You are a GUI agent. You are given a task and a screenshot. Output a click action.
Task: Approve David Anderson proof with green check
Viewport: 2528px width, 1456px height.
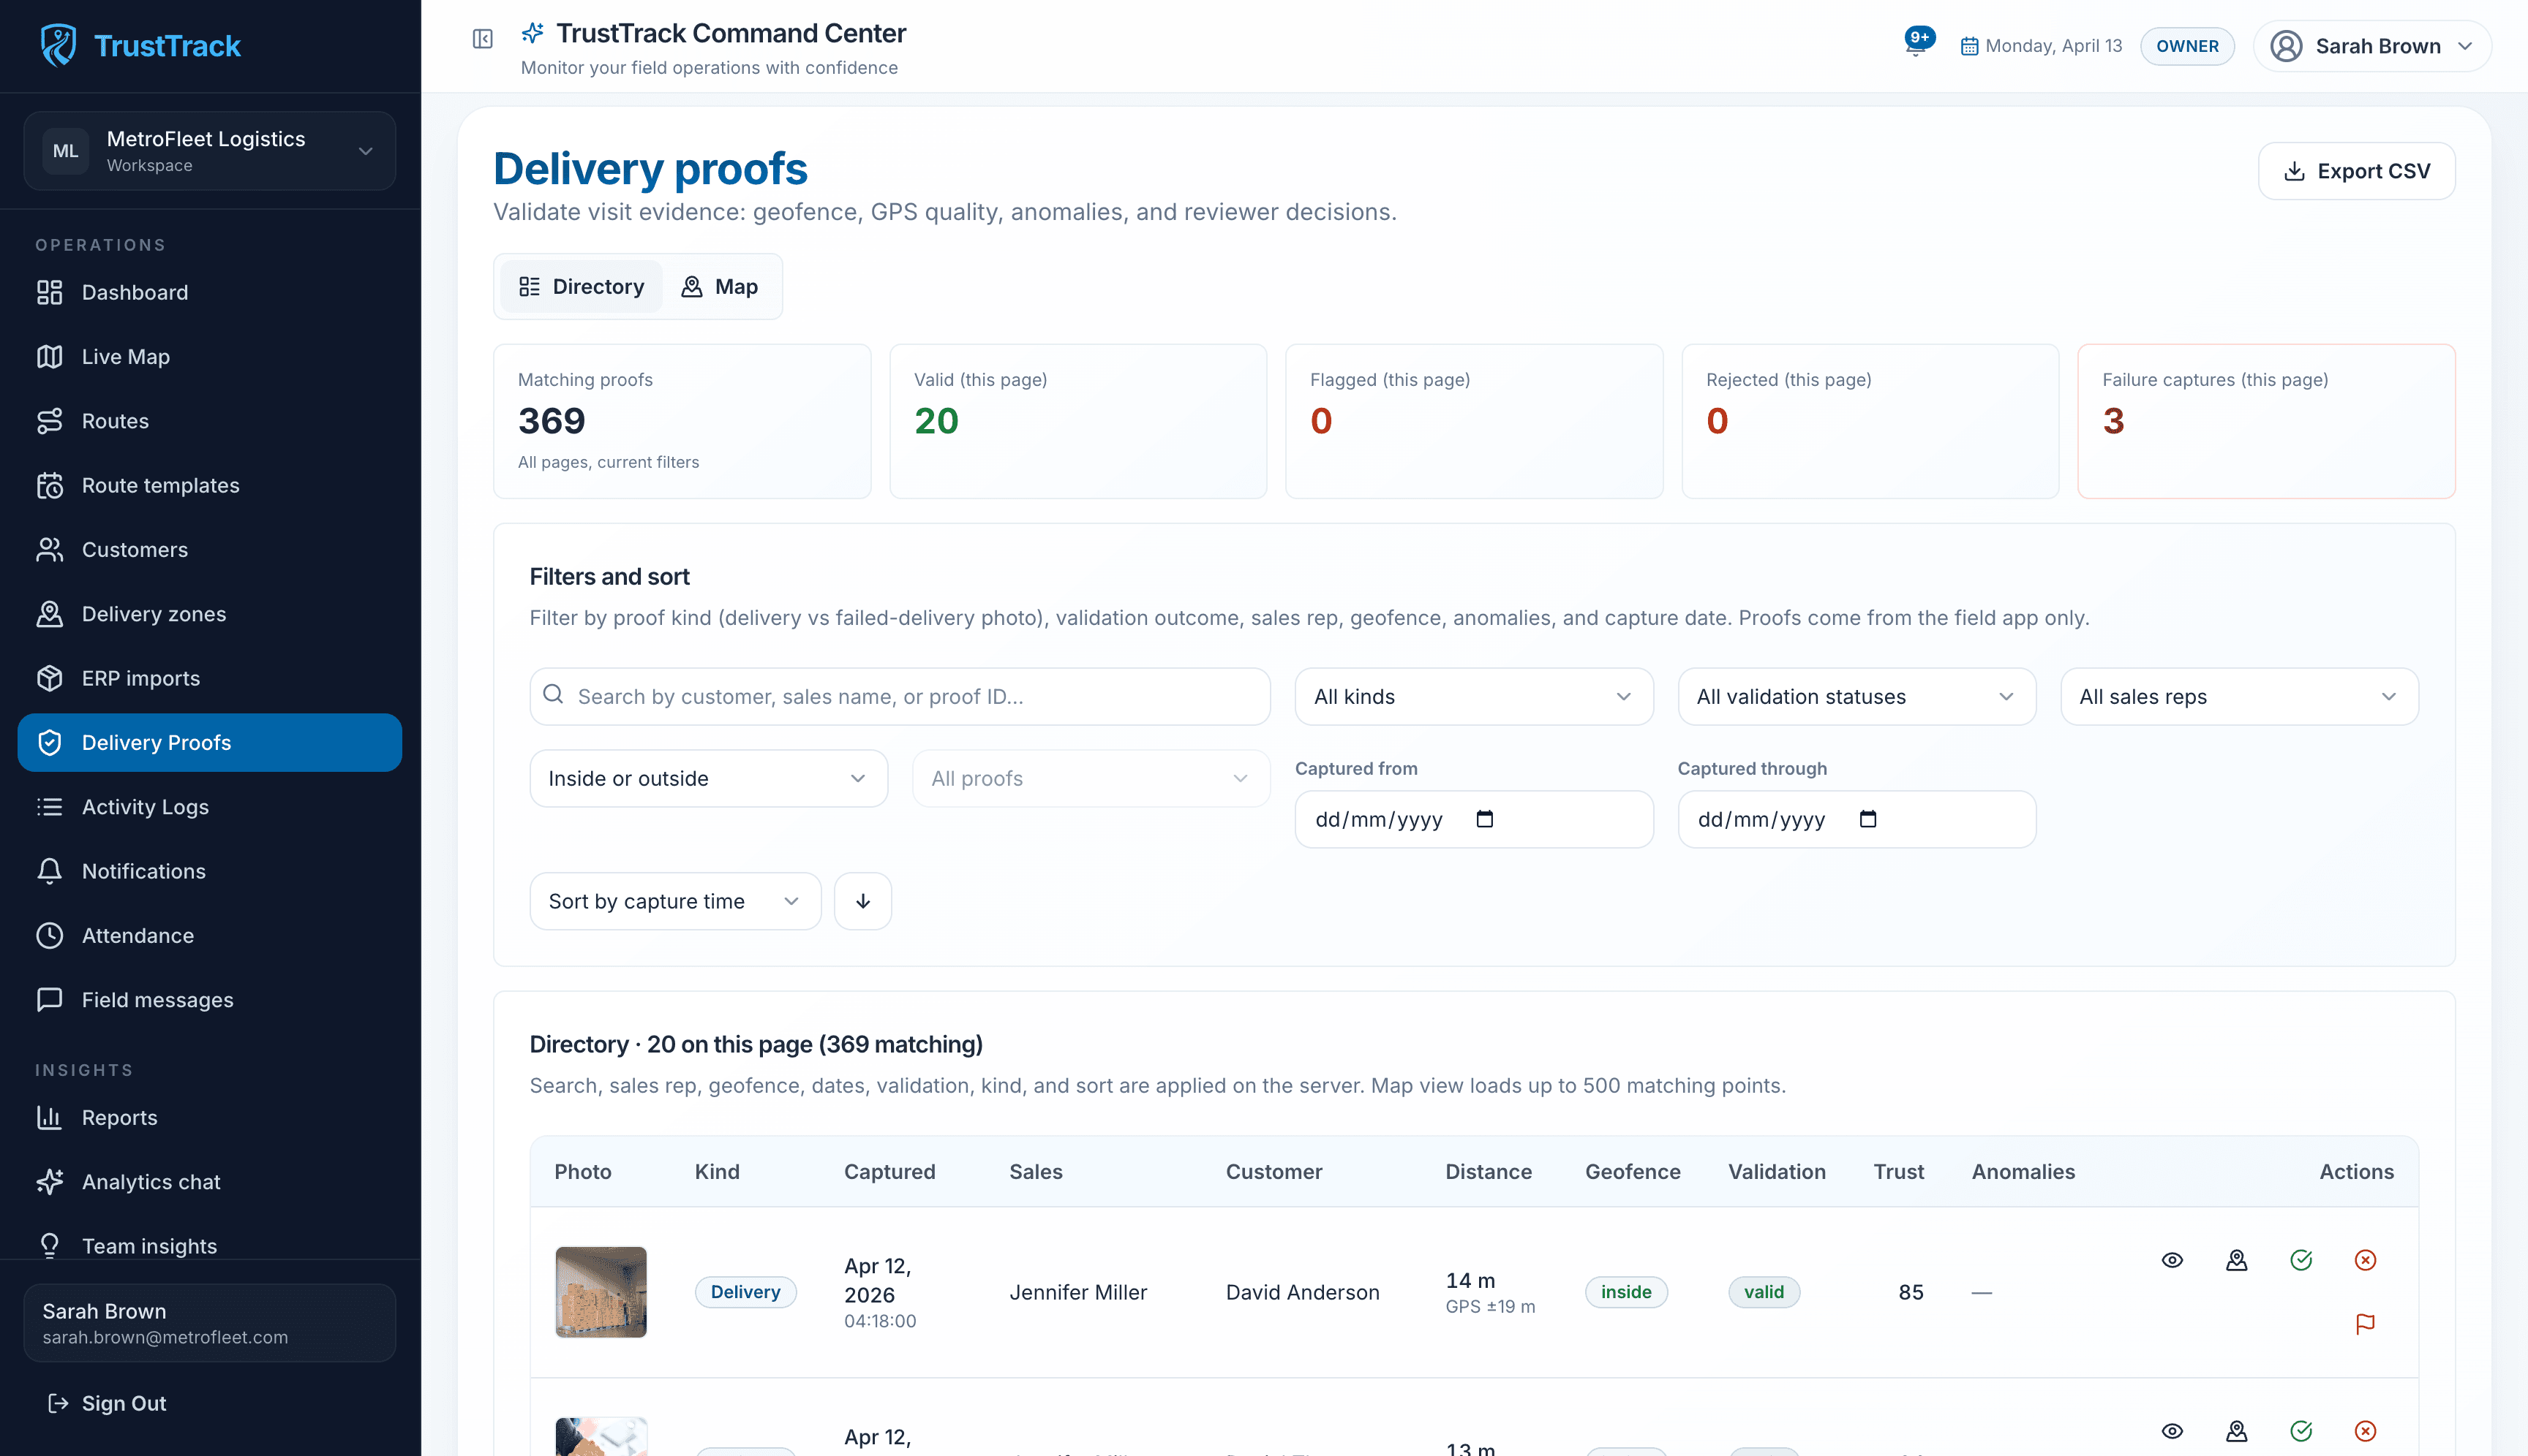pos(2301,1260)
